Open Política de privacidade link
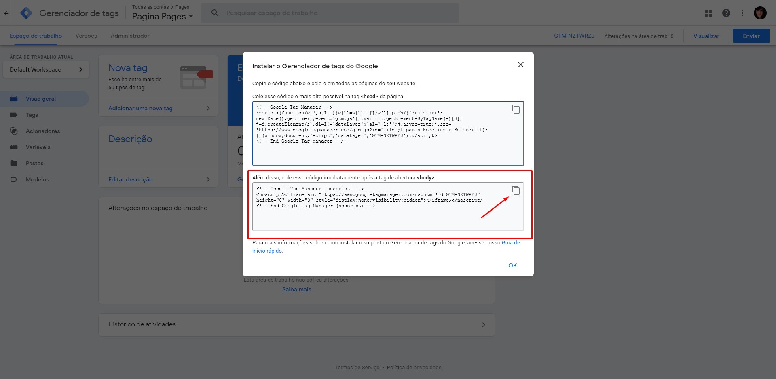 coord(414,368)
